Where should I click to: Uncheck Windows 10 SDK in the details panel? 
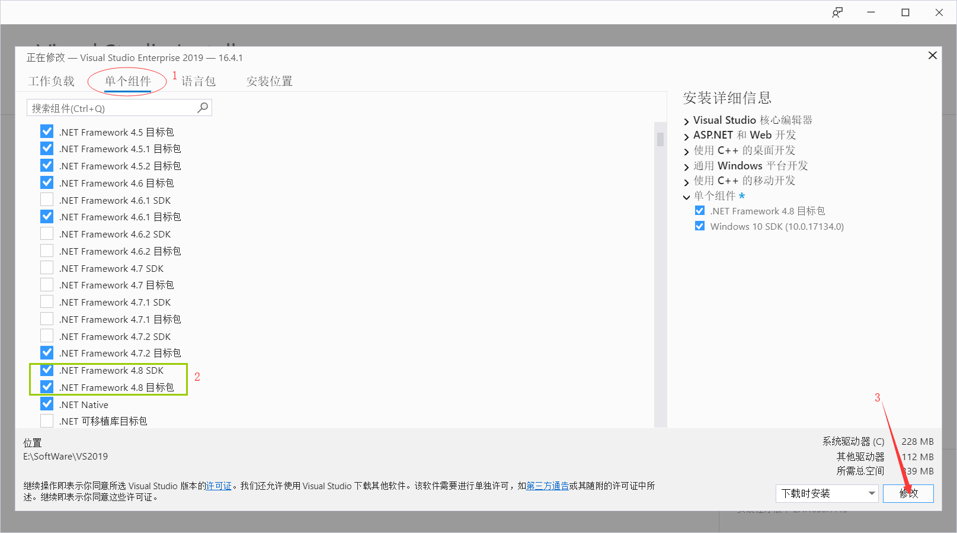700,226
